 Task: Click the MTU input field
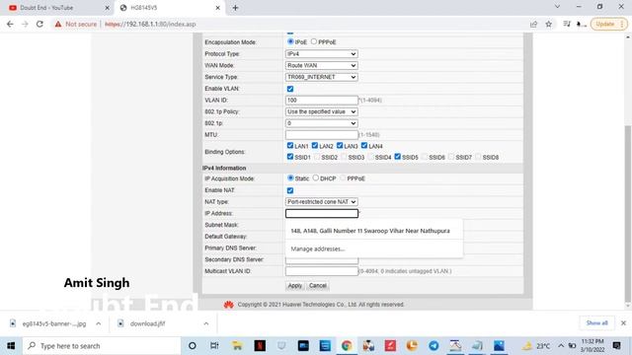321,134
